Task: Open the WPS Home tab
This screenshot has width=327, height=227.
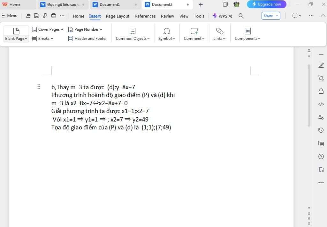Action: click(x=11, y=4)
